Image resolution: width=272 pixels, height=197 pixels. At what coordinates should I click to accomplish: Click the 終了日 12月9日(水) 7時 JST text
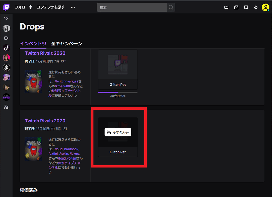[45, 61]
